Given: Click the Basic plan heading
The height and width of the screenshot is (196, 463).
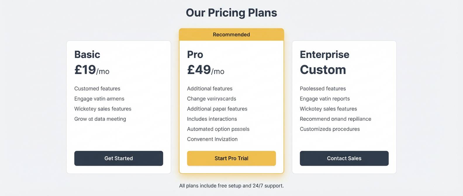Looking at the screenshot, I should (87, 54).
